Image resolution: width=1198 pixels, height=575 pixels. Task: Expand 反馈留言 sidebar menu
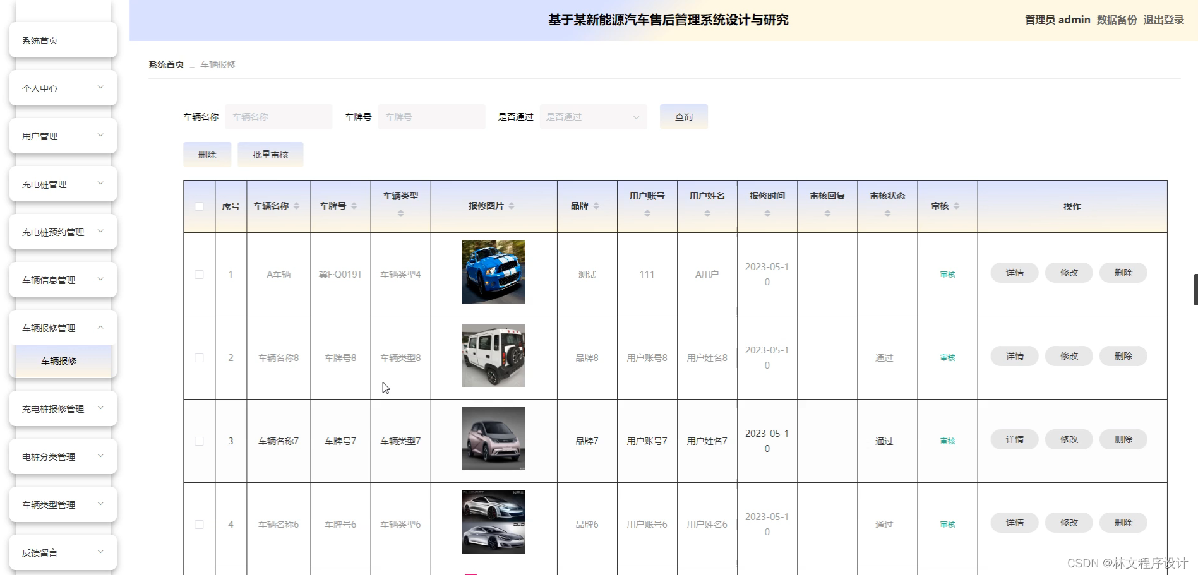click(63, 552)
